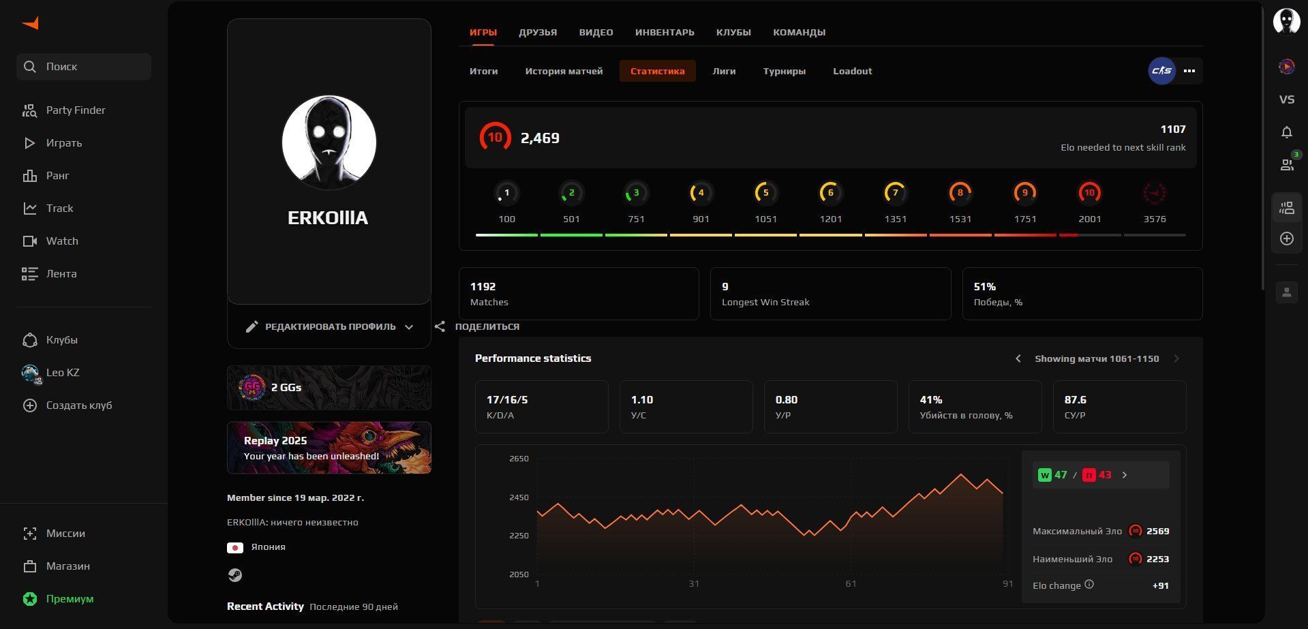
Task: Open the Replay 2025 banner
Action: click(x=329, y=448)
